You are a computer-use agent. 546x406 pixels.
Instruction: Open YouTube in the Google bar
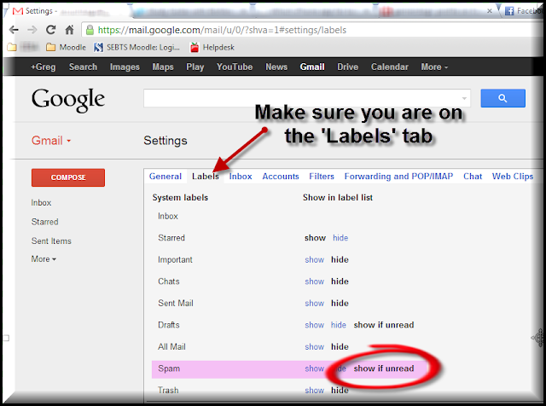[235, 67]
